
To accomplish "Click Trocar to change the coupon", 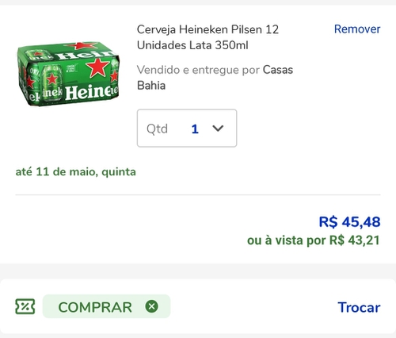I will 359,307.
